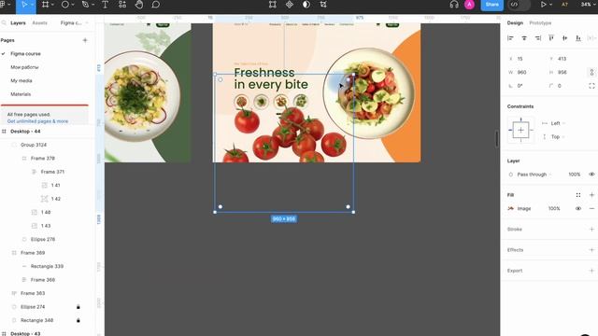598x336 pixels.
Task: Click the Crop image icon
Action: pos(323,5)
